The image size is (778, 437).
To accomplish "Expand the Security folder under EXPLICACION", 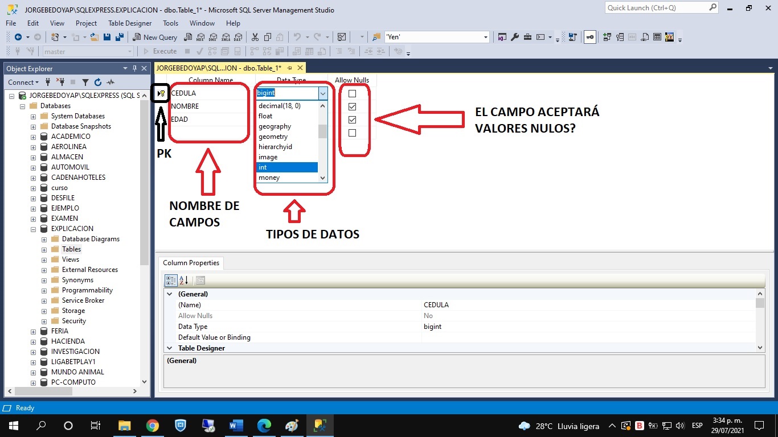I will pyautogui.click(x=44, y=321).
